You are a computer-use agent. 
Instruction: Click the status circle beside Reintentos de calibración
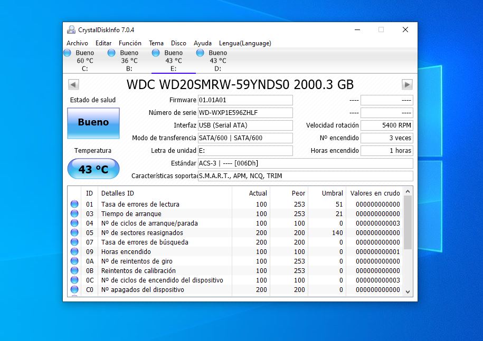coord(73,270)
